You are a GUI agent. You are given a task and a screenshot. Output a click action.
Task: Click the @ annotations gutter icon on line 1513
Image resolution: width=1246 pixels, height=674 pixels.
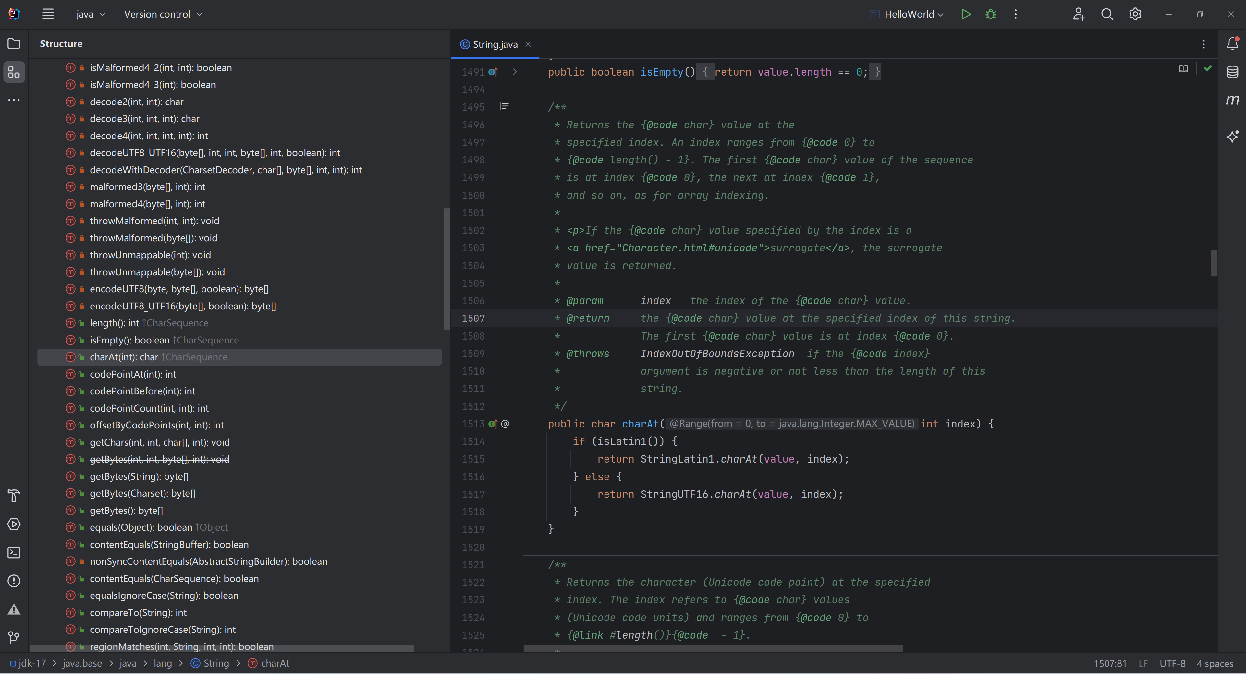pos(505,424)
